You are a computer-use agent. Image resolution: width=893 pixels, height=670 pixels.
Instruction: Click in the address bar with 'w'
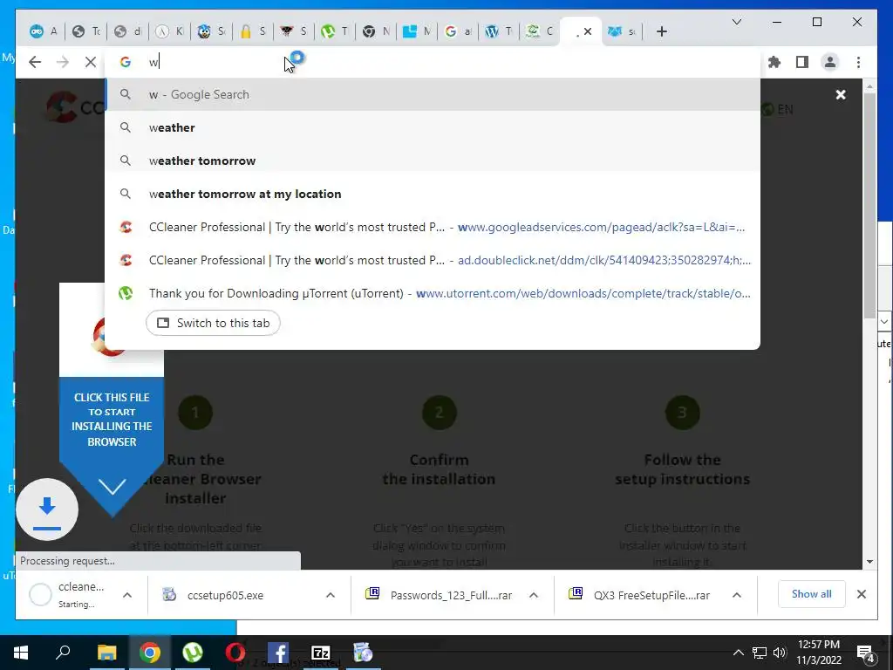pos(433,62)
